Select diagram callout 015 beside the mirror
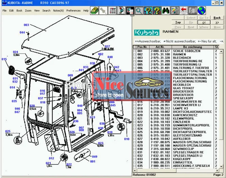This screenshot has width=226, height=178. 4,59
